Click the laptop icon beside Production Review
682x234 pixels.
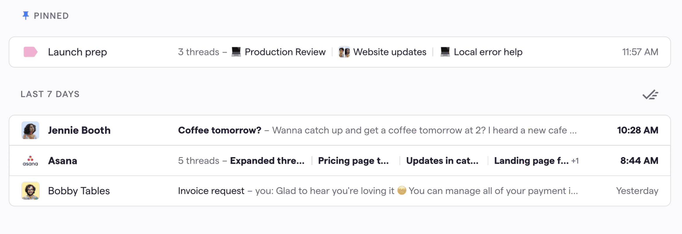(236, 52)
